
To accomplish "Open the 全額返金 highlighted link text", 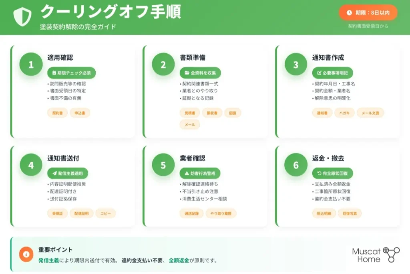I will click(179, 260).
